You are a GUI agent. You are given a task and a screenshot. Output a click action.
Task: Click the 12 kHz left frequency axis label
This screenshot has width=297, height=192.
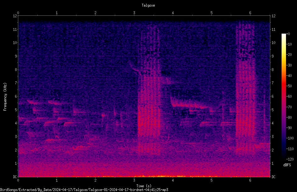tap(15, 16)
